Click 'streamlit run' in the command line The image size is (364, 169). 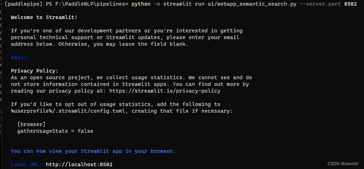(184, 4)
